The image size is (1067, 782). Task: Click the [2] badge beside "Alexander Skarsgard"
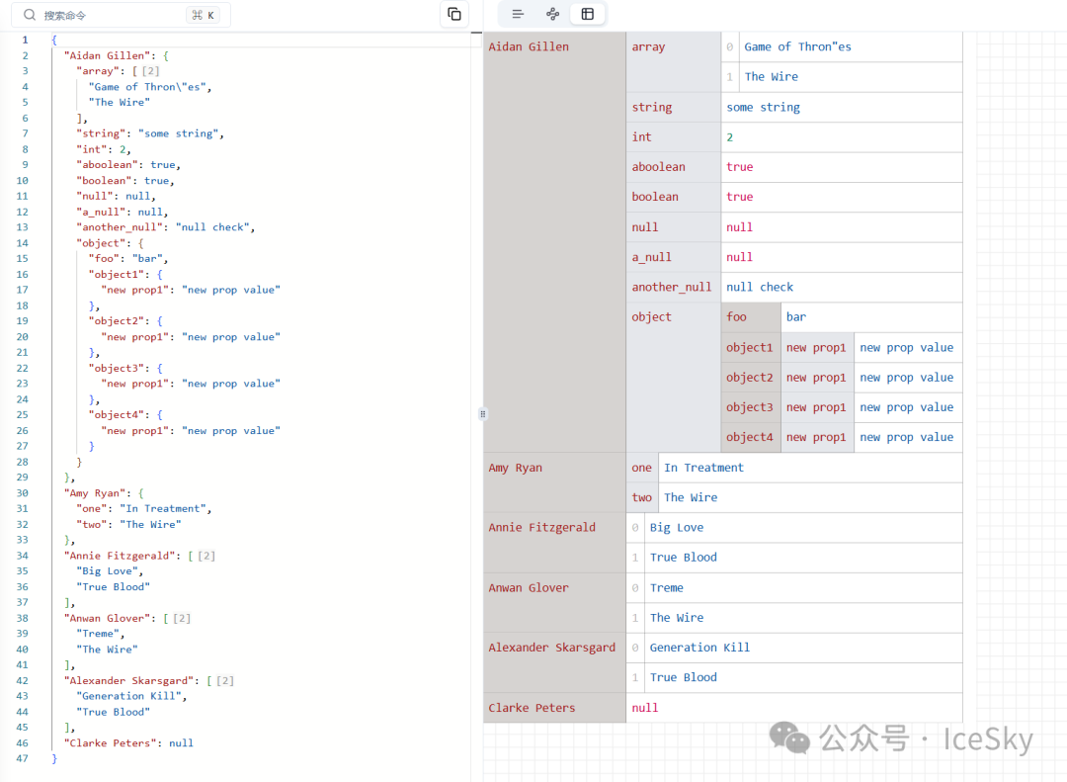click(x=225, y=680)
